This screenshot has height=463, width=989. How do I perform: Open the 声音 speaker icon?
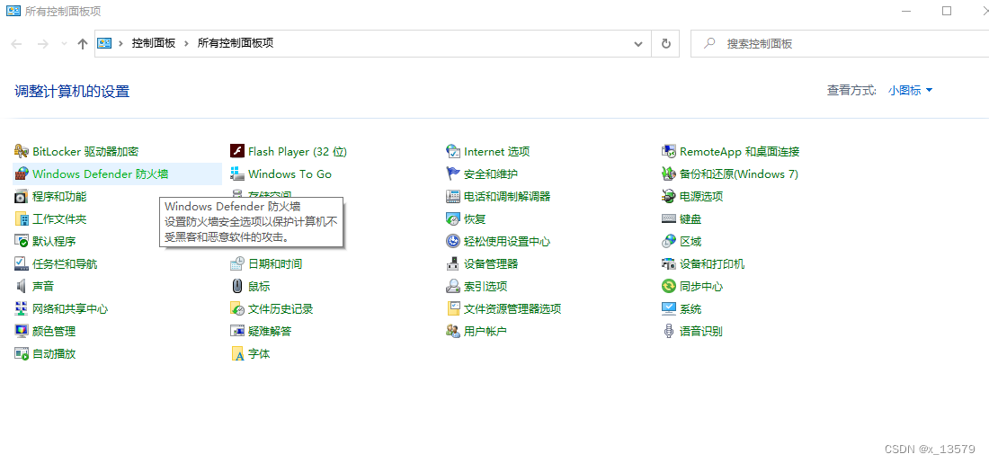(x=22, y=287)
